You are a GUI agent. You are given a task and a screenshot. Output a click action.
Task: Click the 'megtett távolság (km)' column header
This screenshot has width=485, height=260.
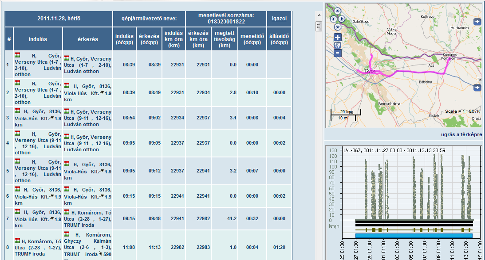coord(225,39)
